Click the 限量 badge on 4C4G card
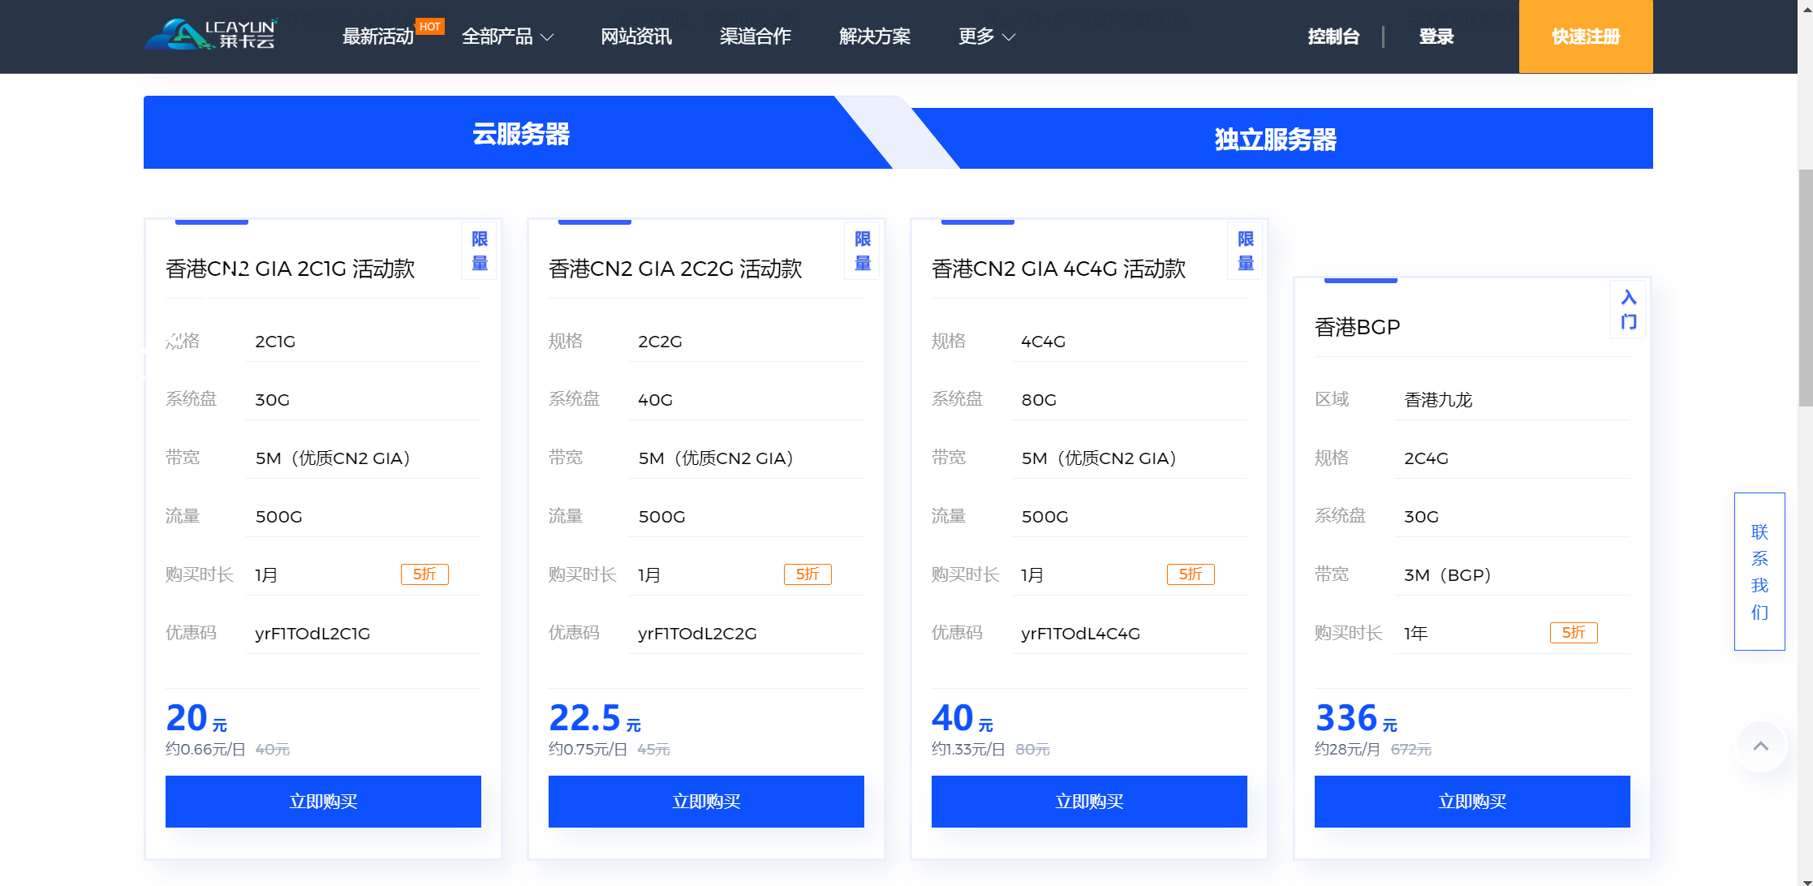The height and width of the screenshot is (886, 1813). click(x=1245, y=251)
